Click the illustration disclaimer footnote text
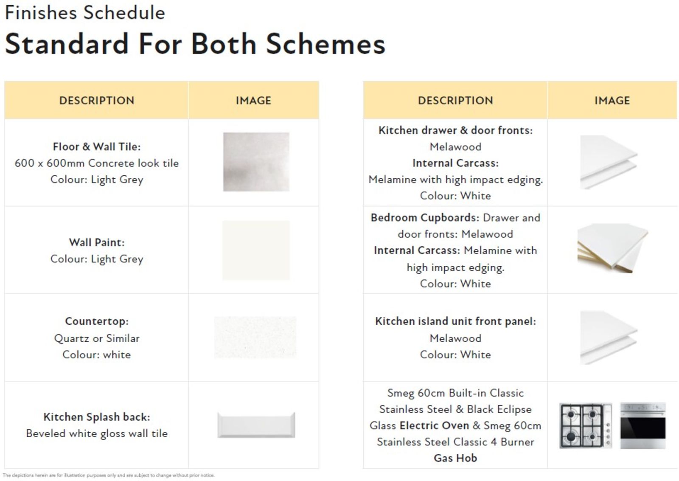Screen dimensions: 679x481 pos(109,475)
